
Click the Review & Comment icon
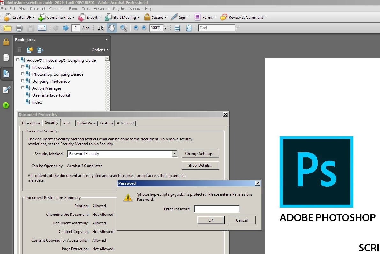pyautogui.click(x=224, y=18)
